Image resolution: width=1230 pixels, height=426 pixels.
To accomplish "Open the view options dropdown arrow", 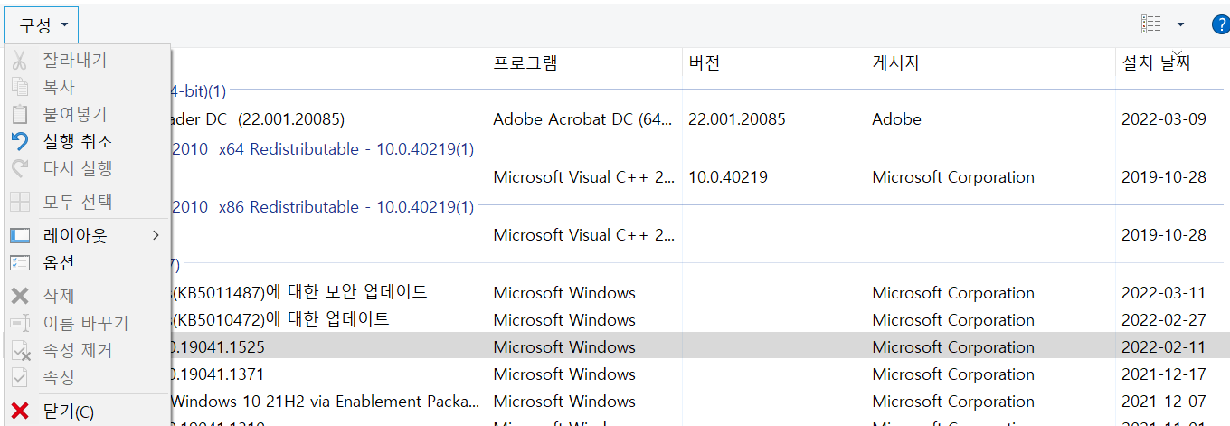I will click(x=1180, y=24).
